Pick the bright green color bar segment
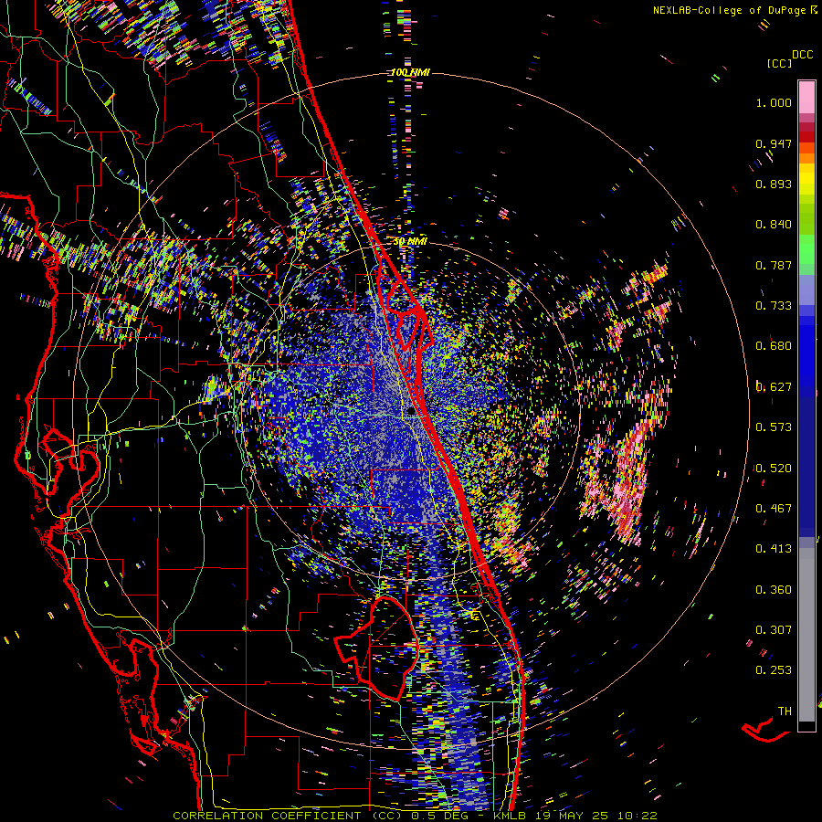Image resolution: width=822 pixels, height=822 pixels. tap(806, 249)
